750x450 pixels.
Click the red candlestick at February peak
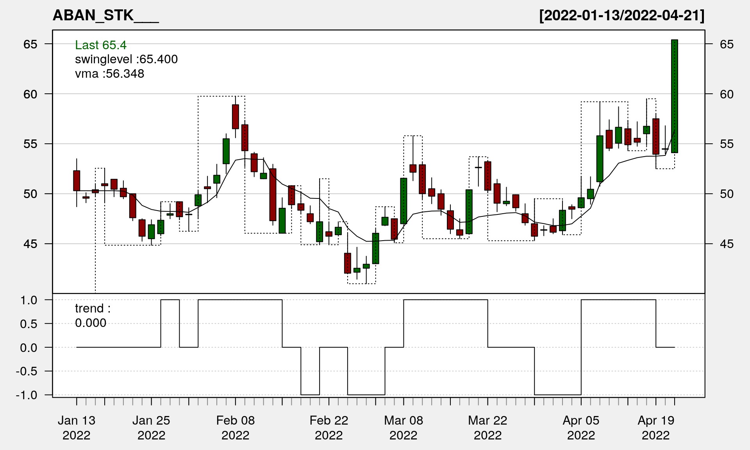pyautogui.click(x=235, y=117)
